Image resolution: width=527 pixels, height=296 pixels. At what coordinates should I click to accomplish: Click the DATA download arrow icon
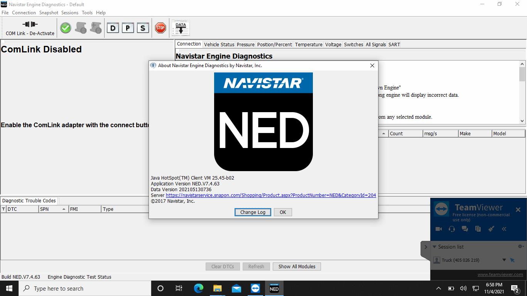(x=181, y=28)
